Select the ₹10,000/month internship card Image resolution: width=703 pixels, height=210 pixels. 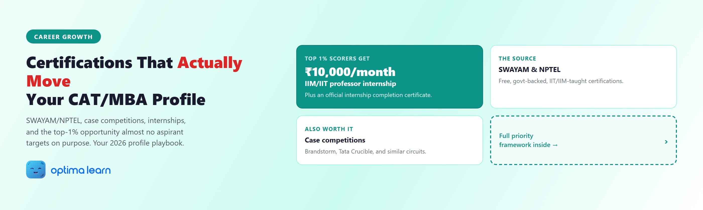pos(389,76)
